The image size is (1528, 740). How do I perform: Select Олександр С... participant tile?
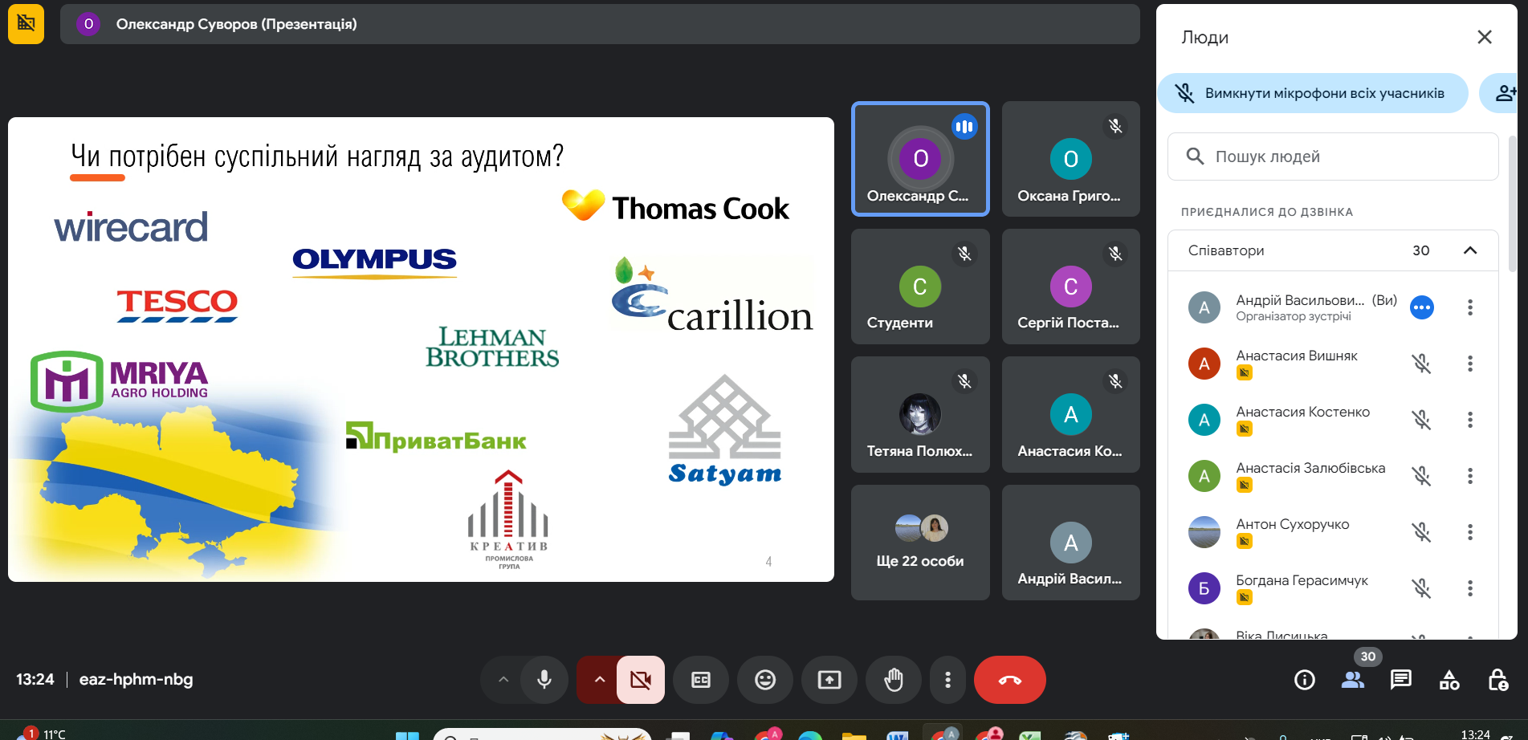tap(920, 159)
